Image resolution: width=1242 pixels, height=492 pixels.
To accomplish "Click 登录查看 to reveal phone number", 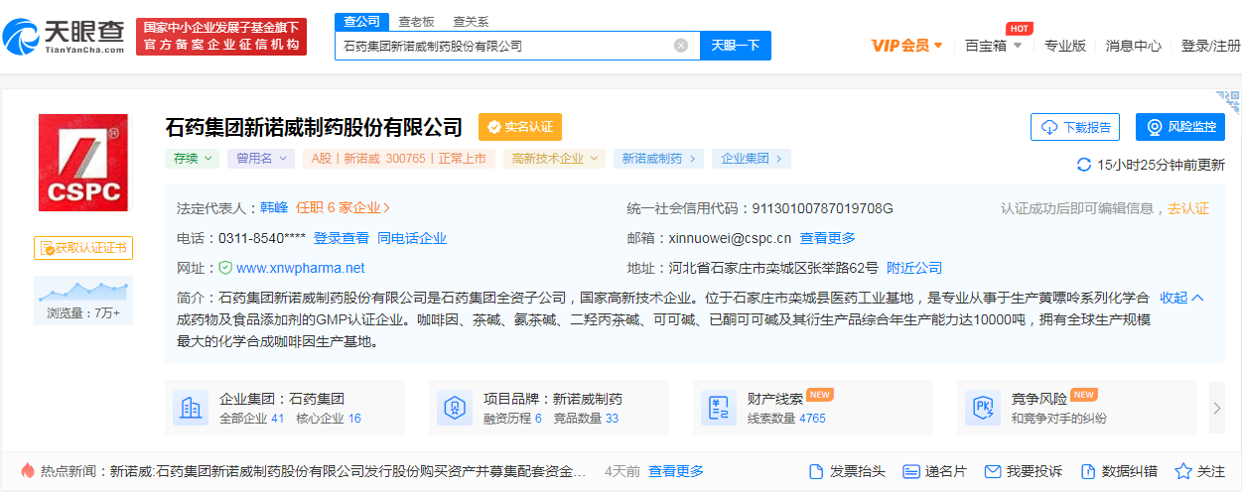I will coord(342,238).
